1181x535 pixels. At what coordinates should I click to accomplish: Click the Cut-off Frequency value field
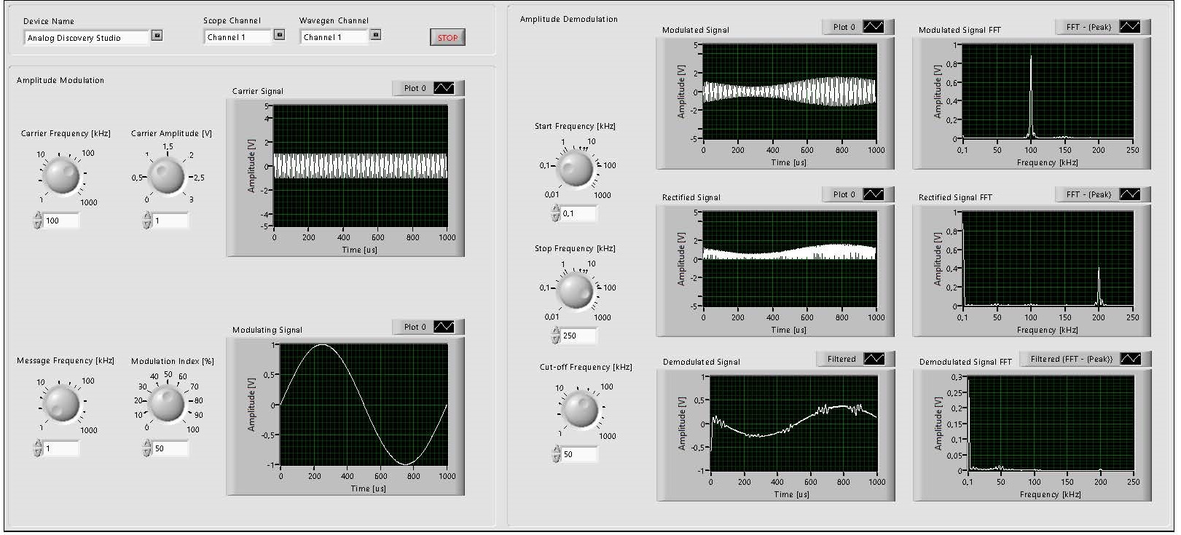click(x=580, y=454)
